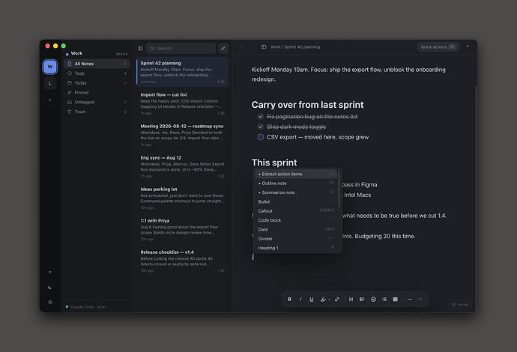Image resolution: width=517 pixels, height=352 pixels.
Task: Select Summarize note in the popup menu
Action: [296, 192]
